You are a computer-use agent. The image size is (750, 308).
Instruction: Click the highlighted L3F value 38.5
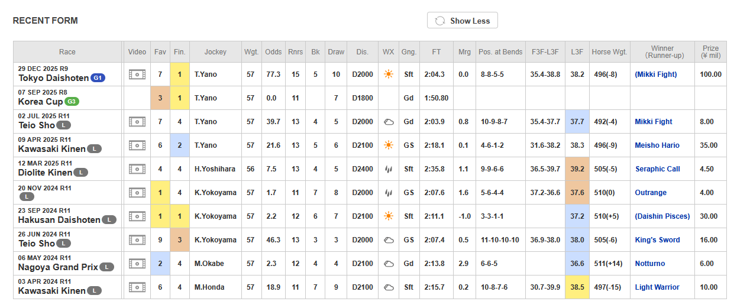[577, 287]
